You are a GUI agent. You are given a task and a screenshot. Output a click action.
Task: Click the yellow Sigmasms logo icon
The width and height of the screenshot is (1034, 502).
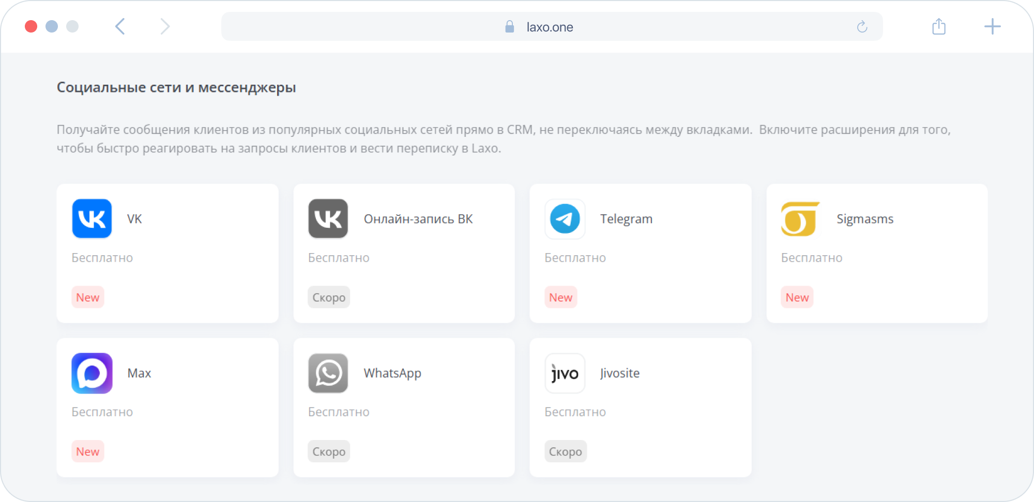tap(800, 218)
